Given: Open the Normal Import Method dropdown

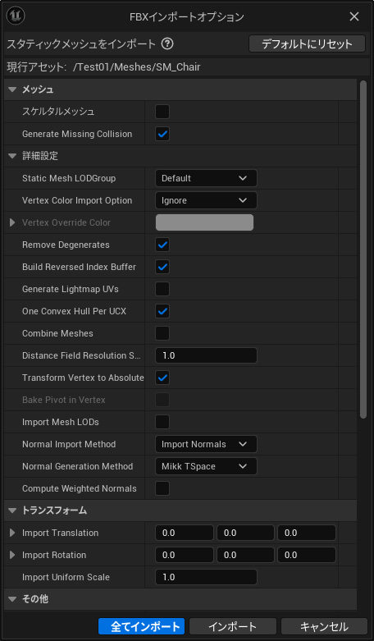Looking at the screenshot, I should tap(206, 444).
